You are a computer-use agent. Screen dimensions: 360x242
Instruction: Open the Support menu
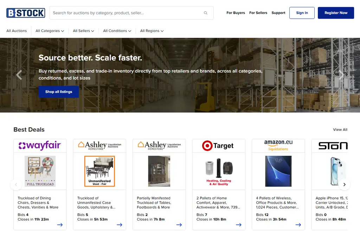pos(278,13)
